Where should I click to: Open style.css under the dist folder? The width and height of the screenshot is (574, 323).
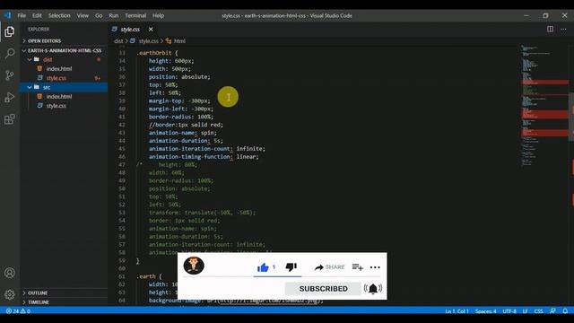pyautogui.click(x=56, y=78)
